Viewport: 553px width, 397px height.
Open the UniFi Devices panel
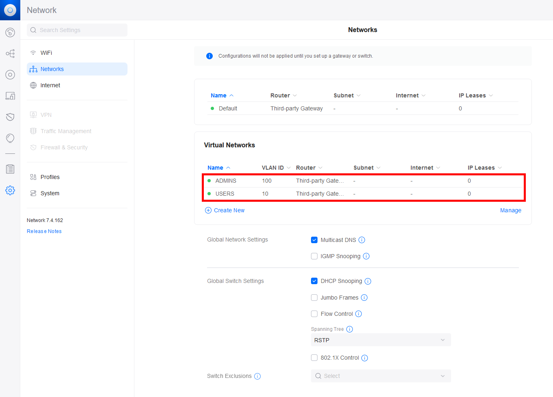10,75
